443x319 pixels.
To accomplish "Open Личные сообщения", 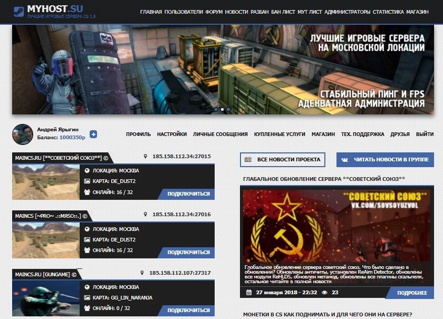I will pos(220,134).
